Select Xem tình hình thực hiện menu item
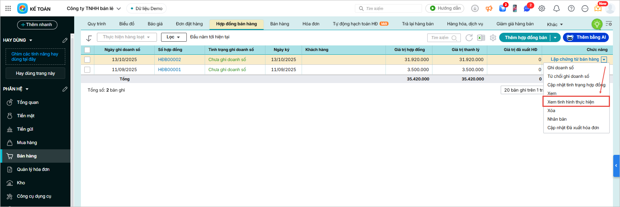The width and height of the screenshot is (620, 207). coord(570,102)
